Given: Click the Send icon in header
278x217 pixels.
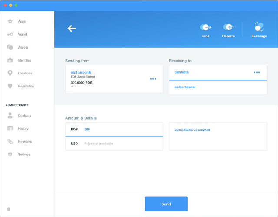Looking at the screenshot, I should tap(205, 27).
